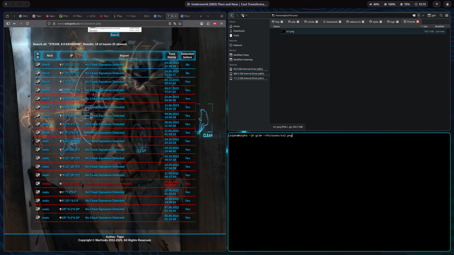Open file manager view mode dropdown
The image size is (454, 255).
[x=244, y=15]
